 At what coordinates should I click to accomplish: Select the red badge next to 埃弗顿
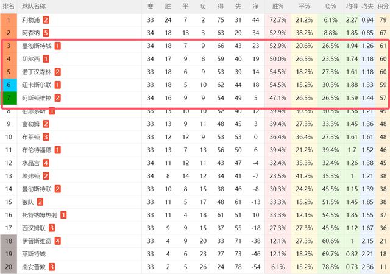pos(46,176)
